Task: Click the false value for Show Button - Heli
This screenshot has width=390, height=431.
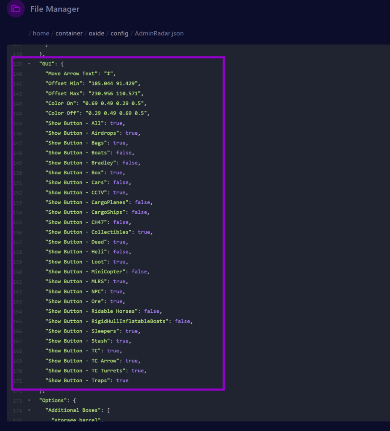Action: click(x=121, y=252)
